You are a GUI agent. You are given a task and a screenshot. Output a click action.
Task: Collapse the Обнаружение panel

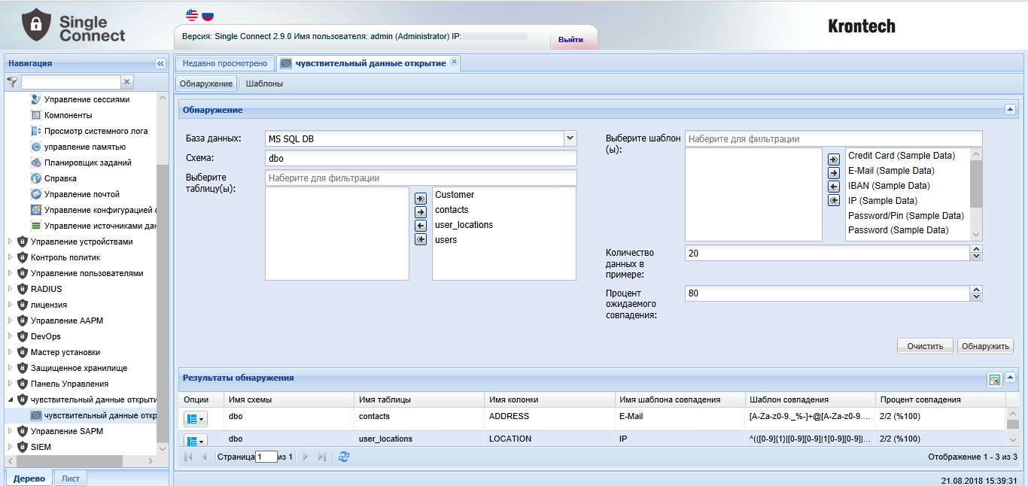pos(1011,110)
